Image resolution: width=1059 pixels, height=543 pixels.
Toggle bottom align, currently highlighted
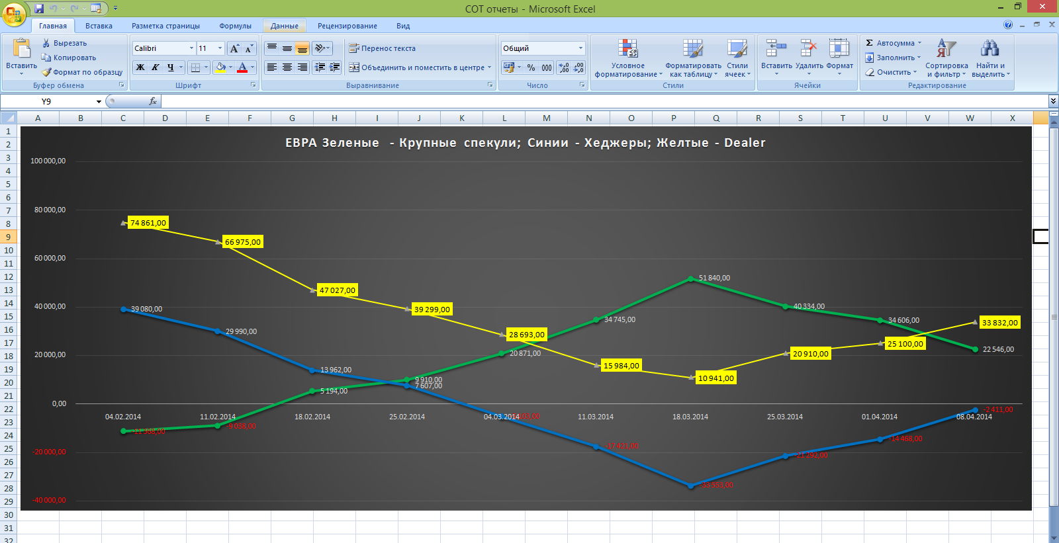[x=302, y=48]
